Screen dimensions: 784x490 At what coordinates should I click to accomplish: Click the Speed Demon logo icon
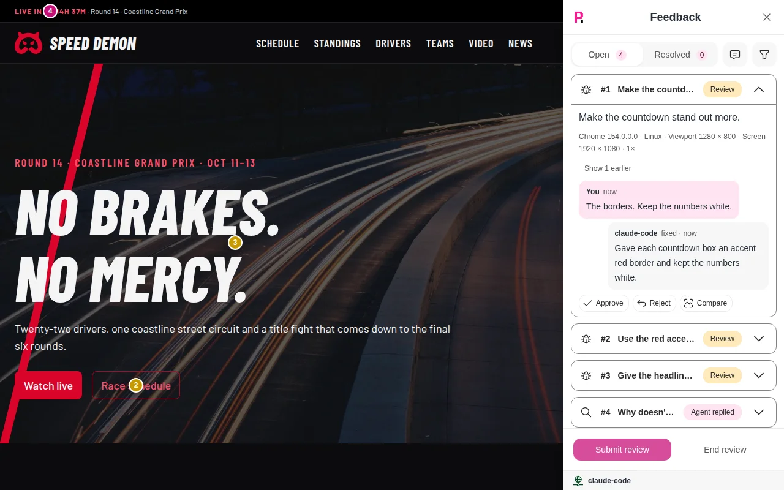[x=28, y=43]
